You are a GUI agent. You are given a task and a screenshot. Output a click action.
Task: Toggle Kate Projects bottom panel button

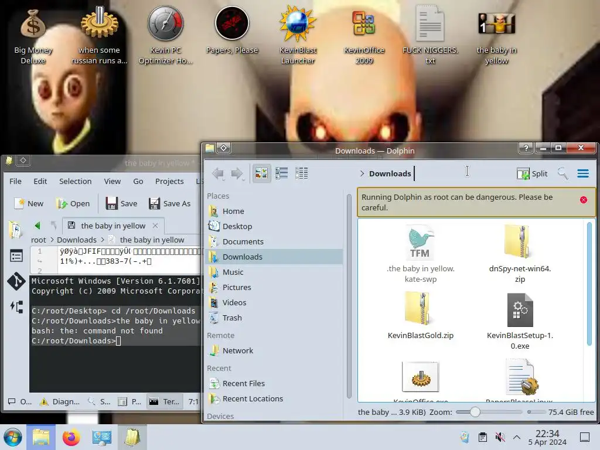[129, 401]
